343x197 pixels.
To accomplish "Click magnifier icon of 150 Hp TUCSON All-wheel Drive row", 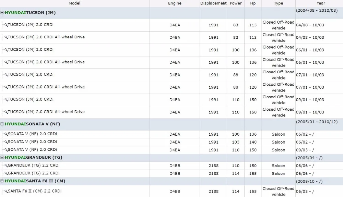I will 6,112.
